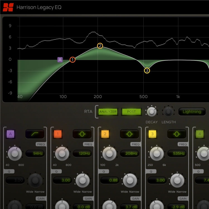Click the Harrison red logo icon
This screenshot has width=209, height=209.
(8, 7)
